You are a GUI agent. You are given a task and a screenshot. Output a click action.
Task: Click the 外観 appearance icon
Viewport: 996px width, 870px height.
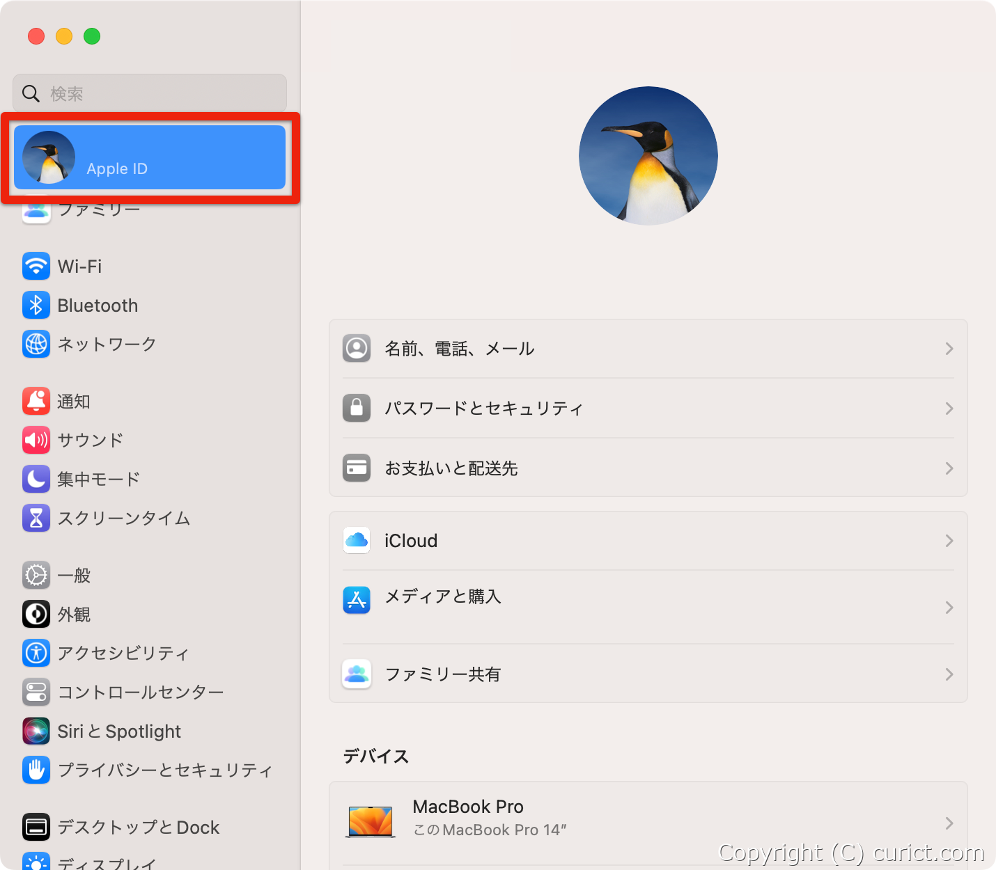pos(36,614)
